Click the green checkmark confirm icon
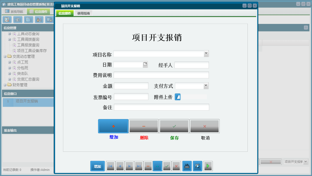This screenshot has height=176, width=312. point(167,166)
